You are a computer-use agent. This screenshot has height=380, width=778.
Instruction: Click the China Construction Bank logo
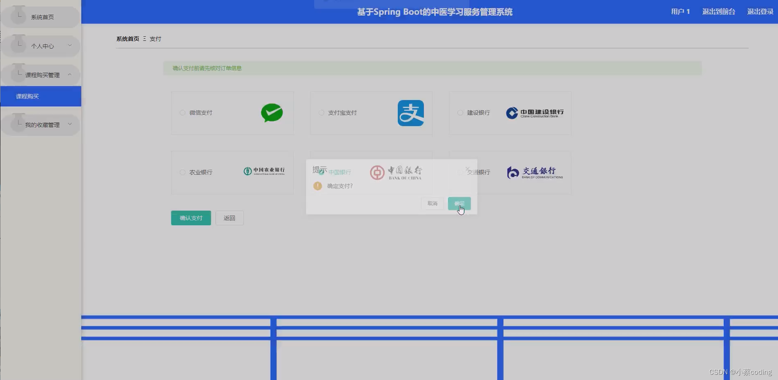[535, 113]
